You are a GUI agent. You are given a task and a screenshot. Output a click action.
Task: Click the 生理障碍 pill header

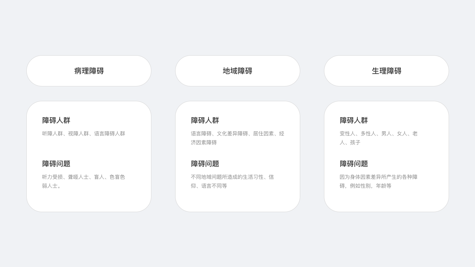386,71
